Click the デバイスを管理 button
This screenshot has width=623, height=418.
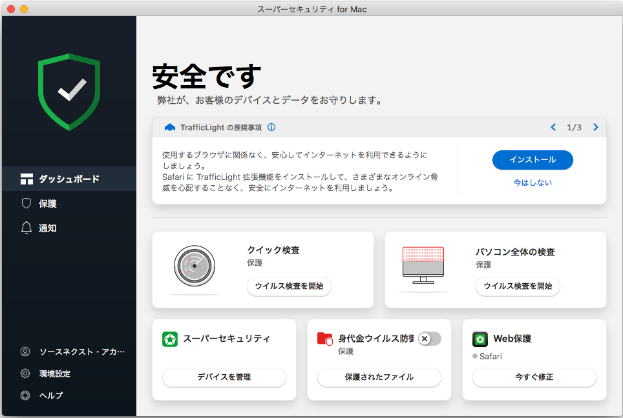(x=224, y=377)
